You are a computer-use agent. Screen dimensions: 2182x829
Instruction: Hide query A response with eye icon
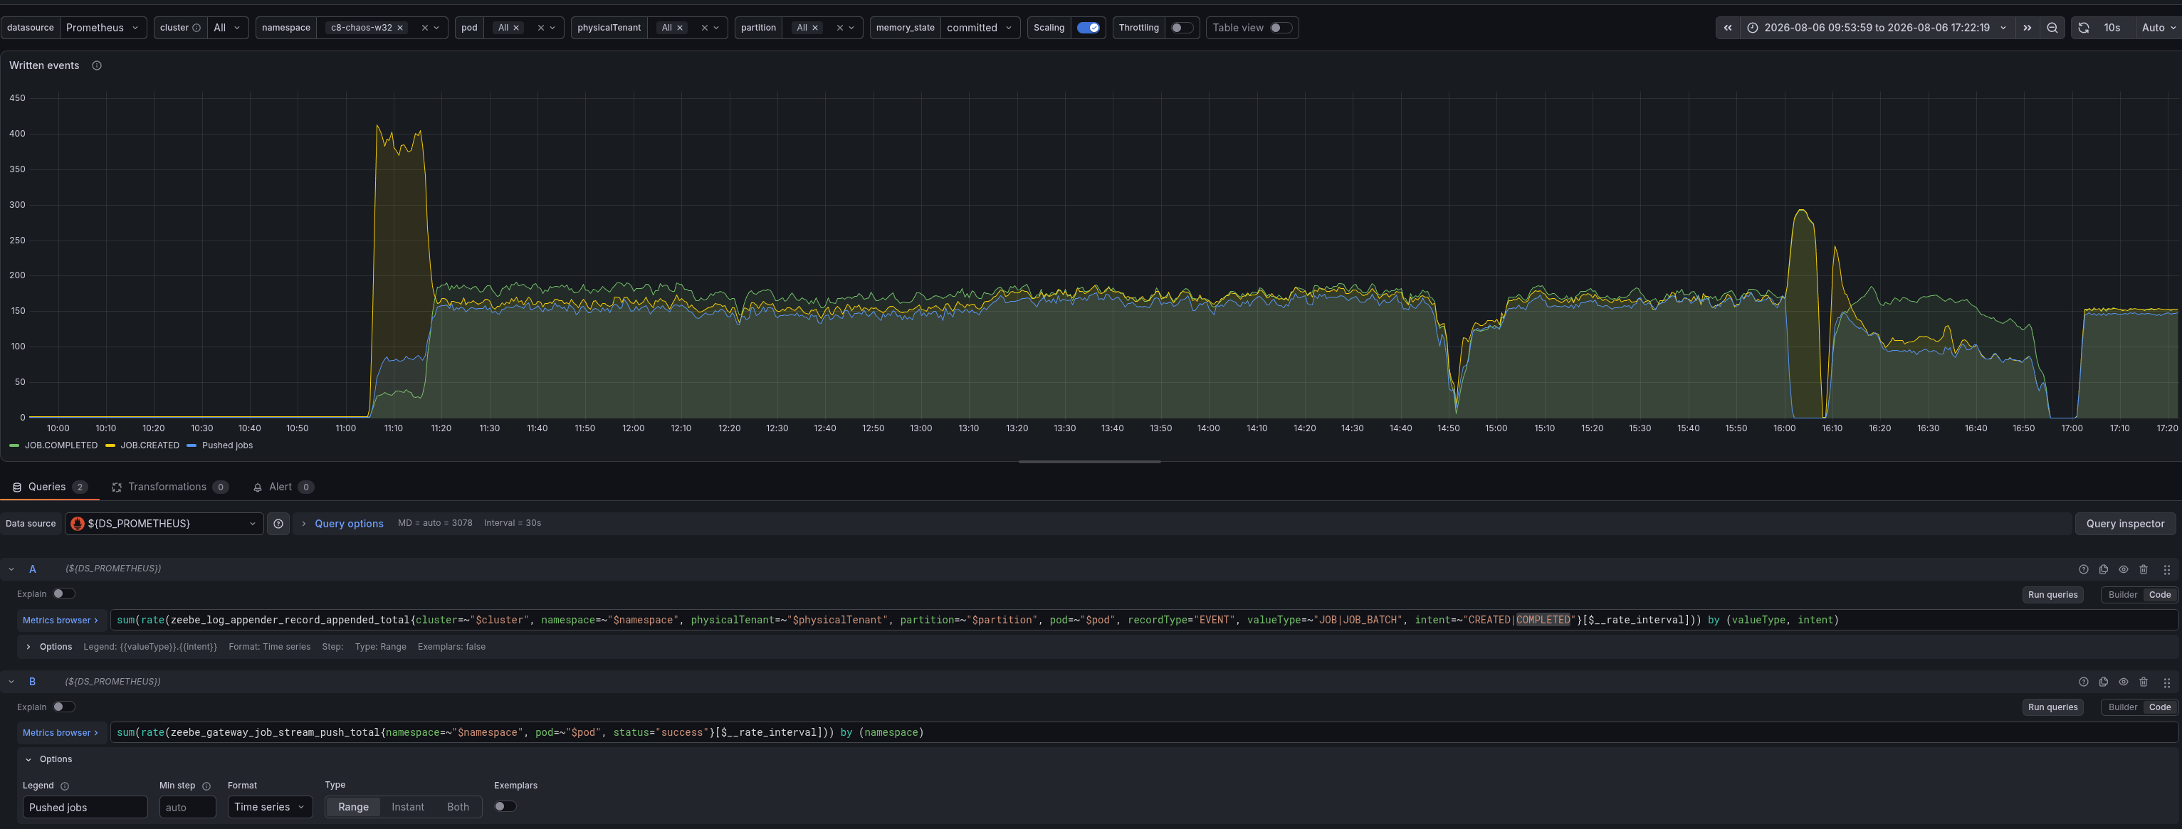tap(2123, 569)
